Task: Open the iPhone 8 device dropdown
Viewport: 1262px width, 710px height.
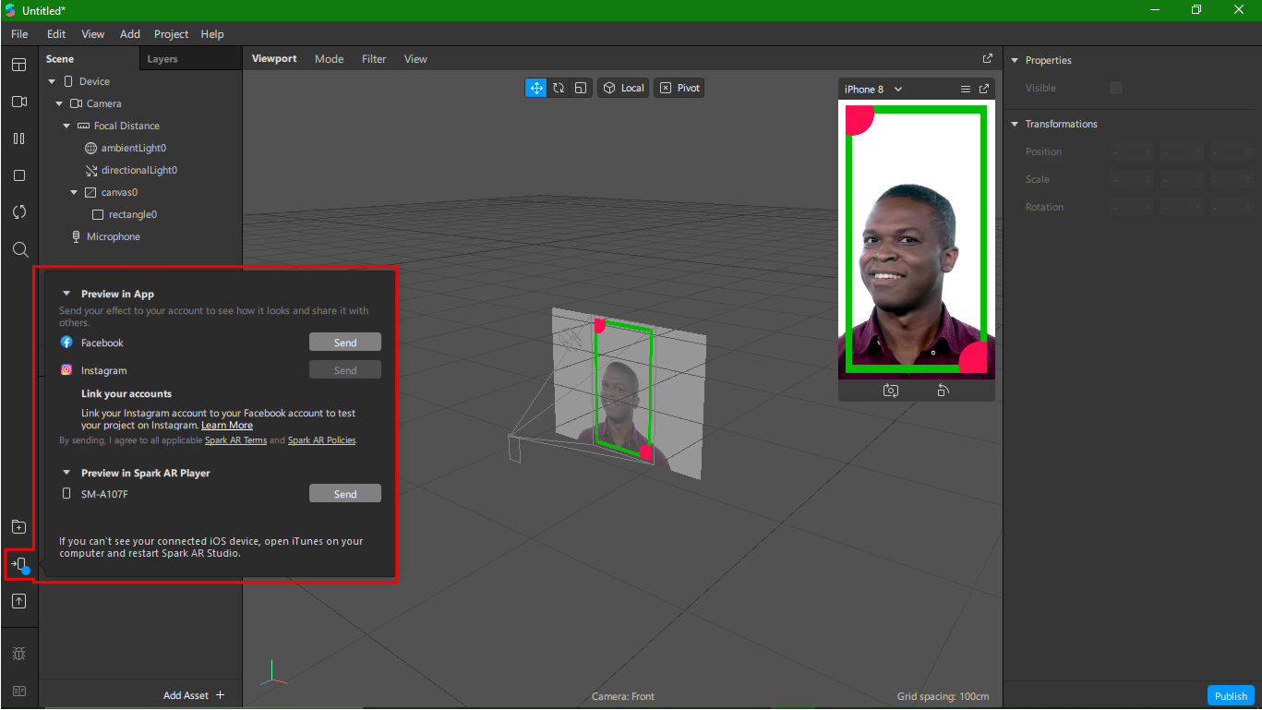Action: click(871, 89)
